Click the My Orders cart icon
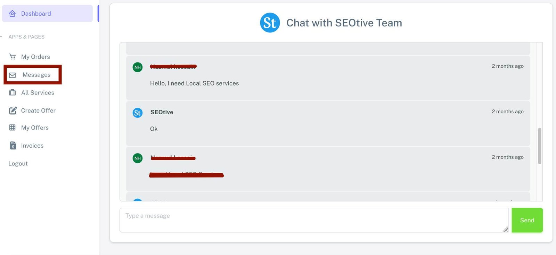 click(13, 57)
